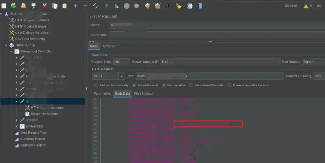Click the Port Number field

pos(314,62)
